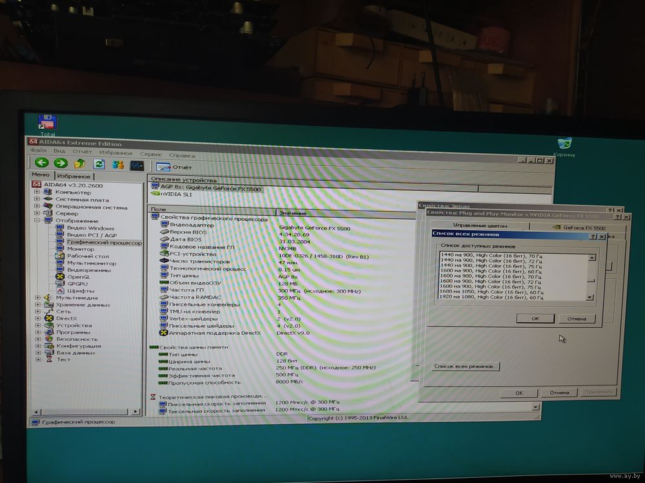The width and height of the screenshot is (645, 483).
Task: Select Видео Windows in the tree
Action: tap(90, 228)
